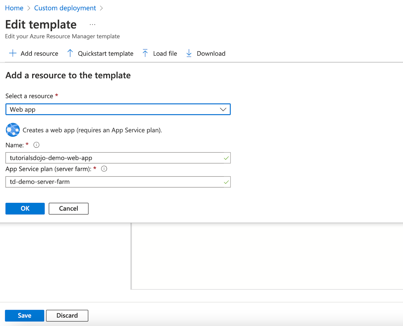Navigate to Custom deployment breadcrumb link

[65, 8]
